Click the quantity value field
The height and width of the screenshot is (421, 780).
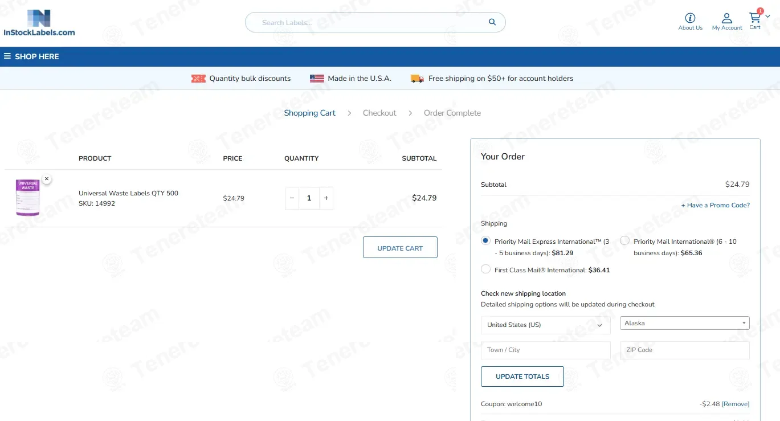309,198
